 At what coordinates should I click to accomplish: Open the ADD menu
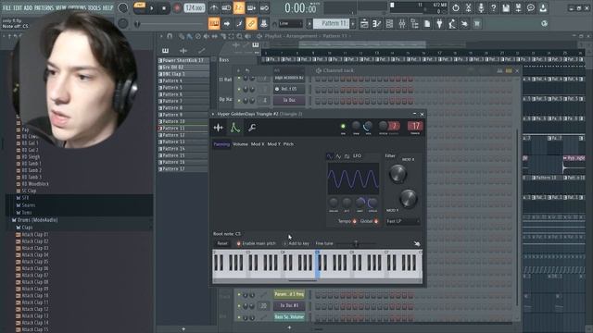coord(29,7)
